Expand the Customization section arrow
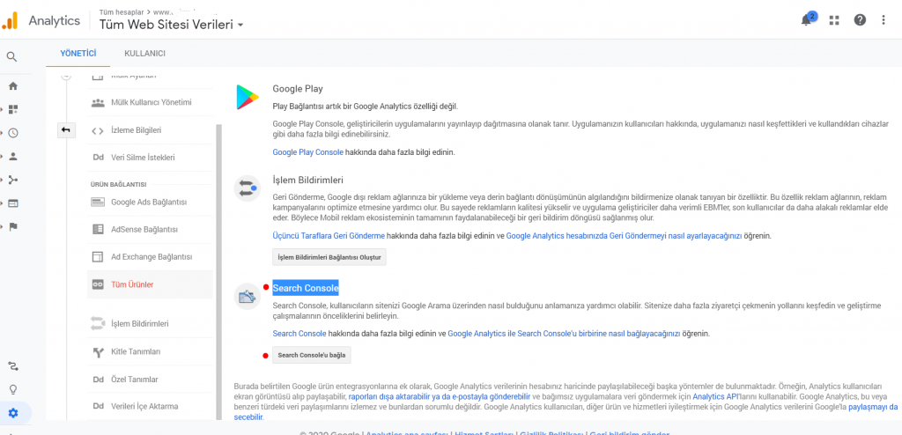Viewport: 902px width, 435px height. pos(2,109)
